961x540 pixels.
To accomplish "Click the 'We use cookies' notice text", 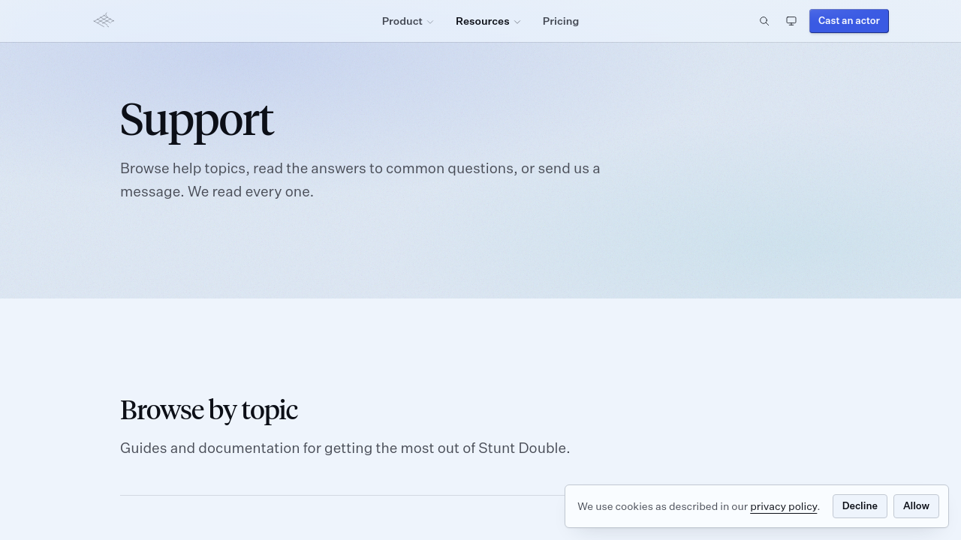I will (699, 506).
